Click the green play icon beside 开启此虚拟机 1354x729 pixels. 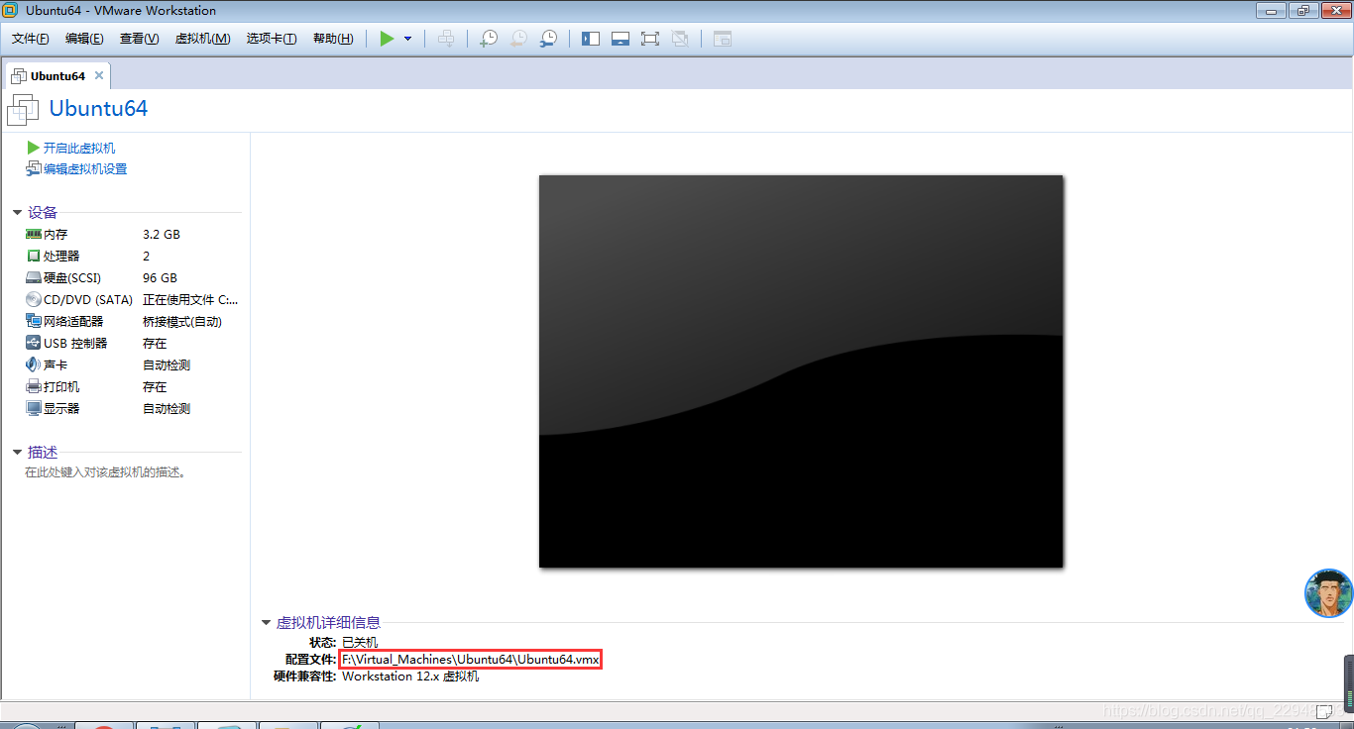pyautogui.click(x=34, y=148)
